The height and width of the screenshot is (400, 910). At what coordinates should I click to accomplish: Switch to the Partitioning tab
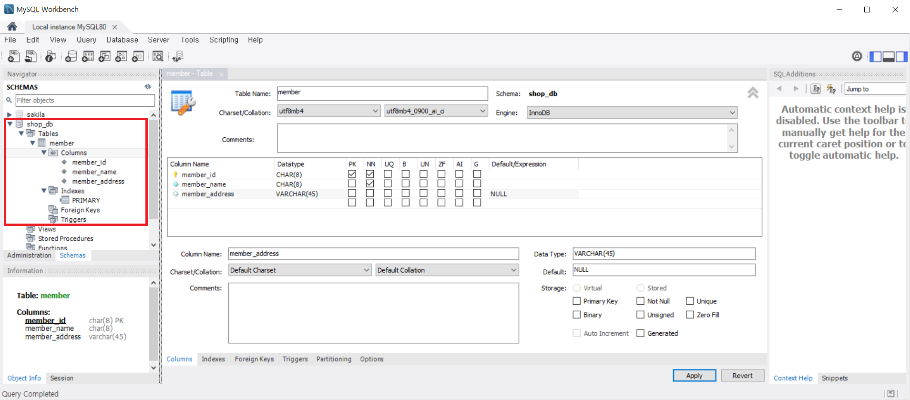point(334,359)
